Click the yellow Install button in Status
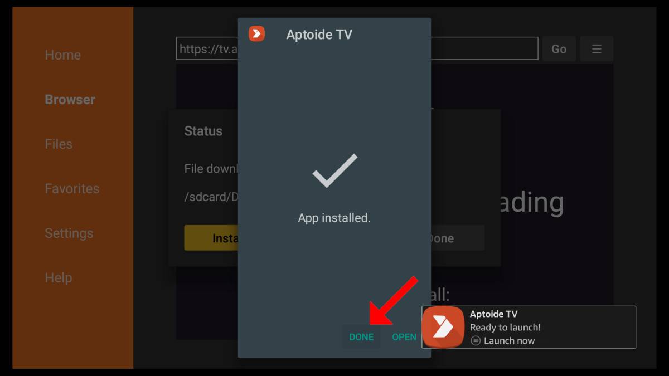 point(211,238)
